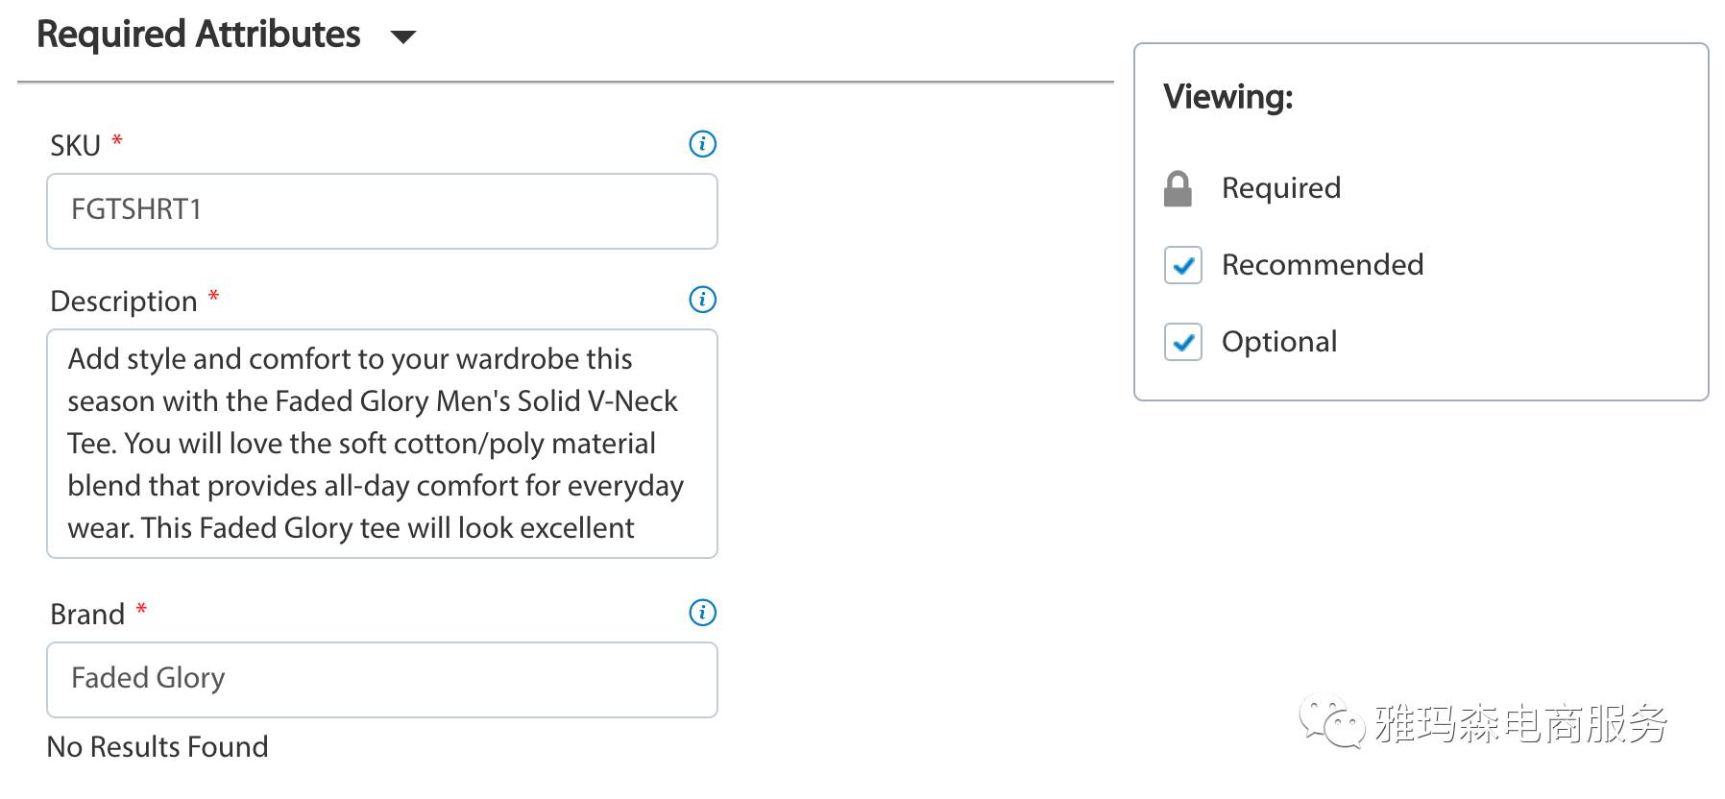Click the SKU field label
Screen dimensions: 1725x799
pyautogui.click(x=75, y=146)
